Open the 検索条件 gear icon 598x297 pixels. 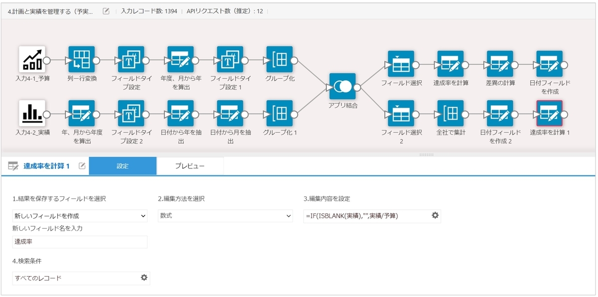144,278
